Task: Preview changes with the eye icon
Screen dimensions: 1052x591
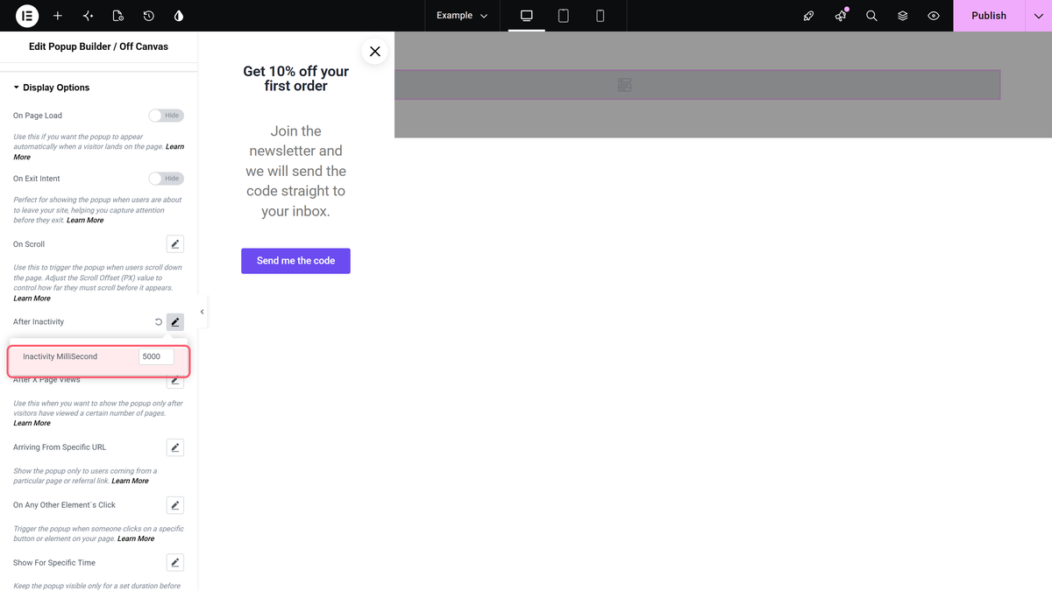Action: 934,16
